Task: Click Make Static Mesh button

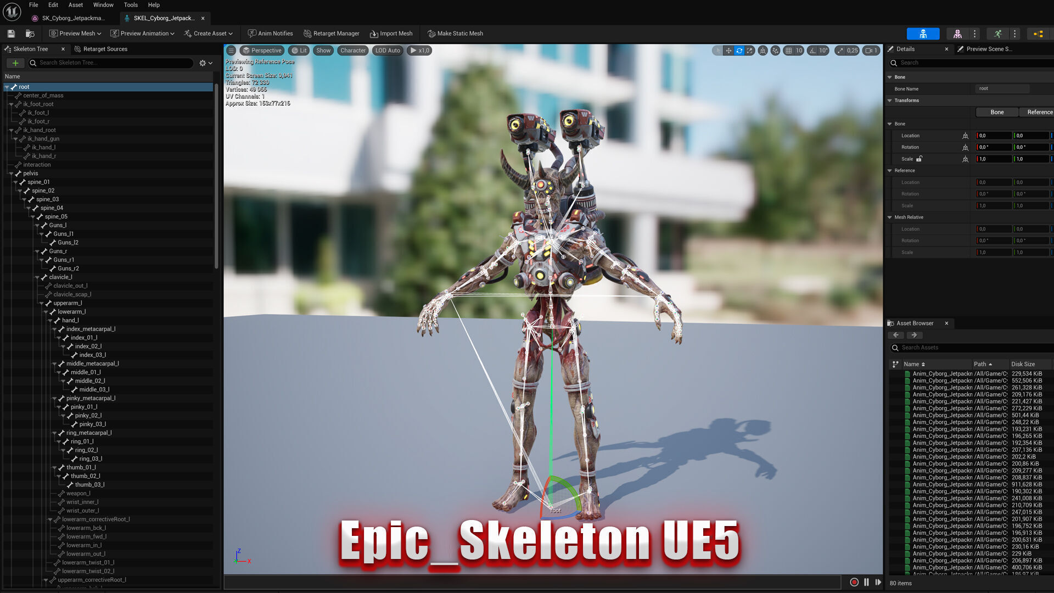Action: click(x=455, y=33)
